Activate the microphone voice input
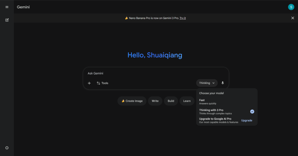The image size is (298, 156). coord(223,83)
